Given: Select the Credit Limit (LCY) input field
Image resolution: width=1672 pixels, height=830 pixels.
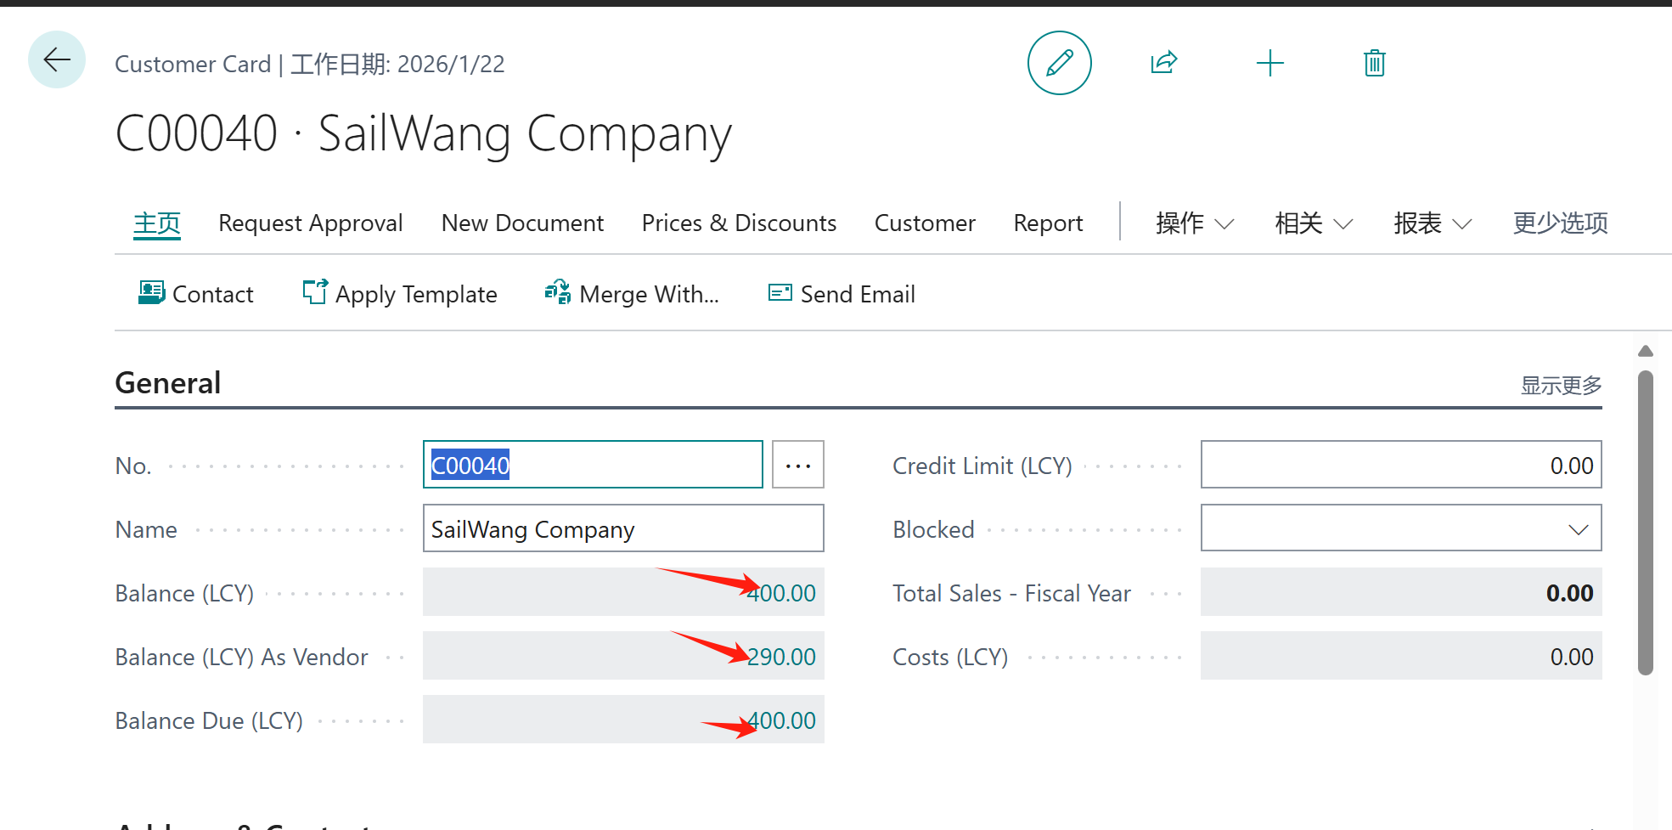Looking at the screenshot, I should click(1400, 464).
